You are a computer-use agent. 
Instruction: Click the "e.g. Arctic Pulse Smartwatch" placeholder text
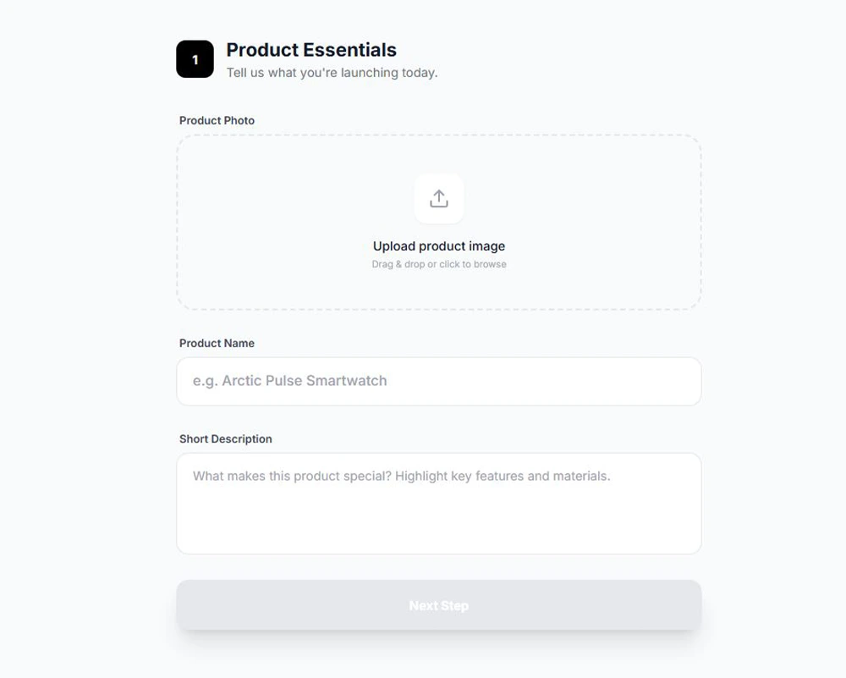[x=289, y=381]
